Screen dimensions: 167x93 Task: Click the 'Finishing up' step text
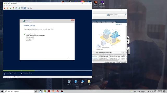28,41
